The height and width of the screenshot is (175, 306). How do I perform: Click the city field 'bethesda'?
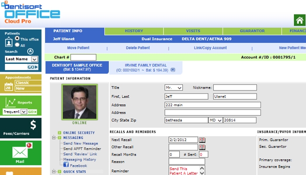point(186,120)
